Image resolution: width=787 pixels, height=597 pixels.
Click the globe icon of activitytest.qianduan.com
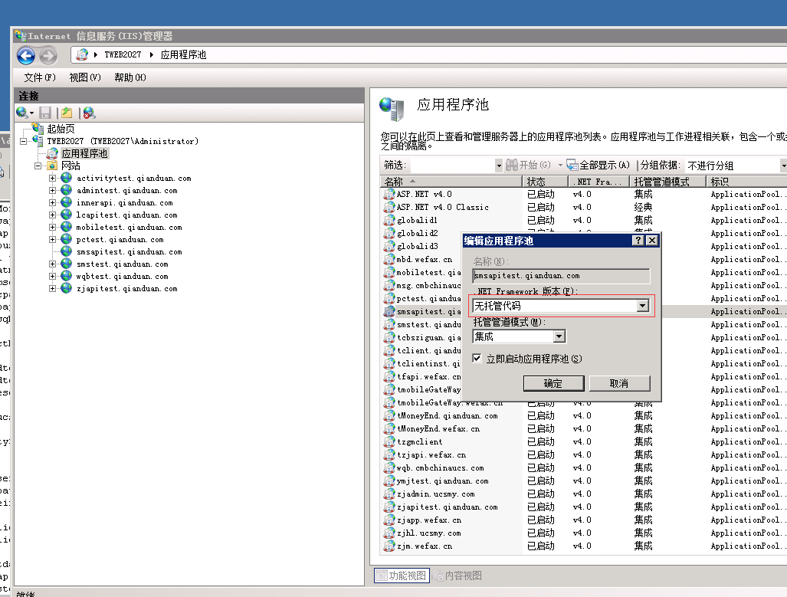click(66, 178)
